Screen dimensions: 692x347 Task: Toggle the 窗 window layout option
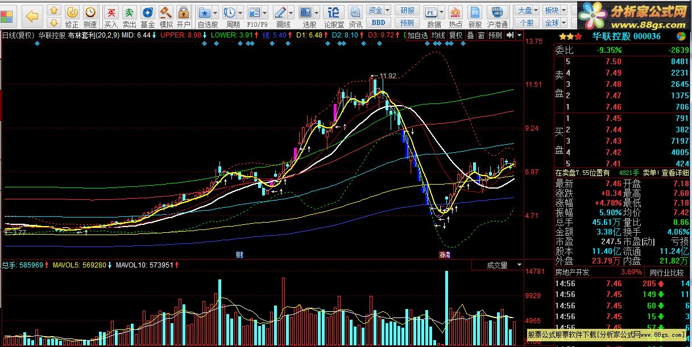pyautogui.click(x=481, y=35)
